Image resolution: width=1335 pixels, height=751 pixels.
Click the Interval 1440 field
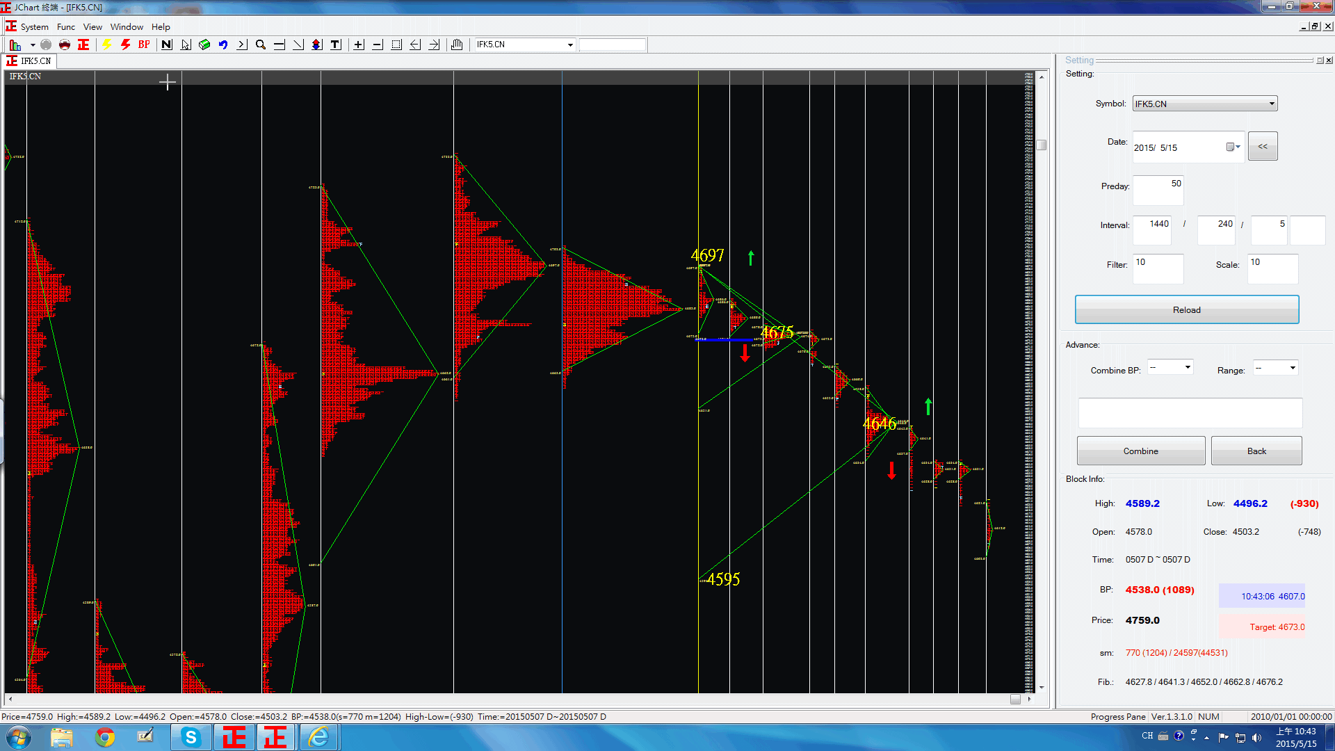point(1152,230)
